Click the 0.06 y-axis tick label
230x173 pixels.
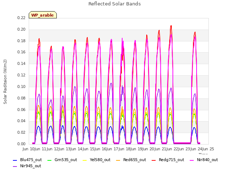[22, 110]
